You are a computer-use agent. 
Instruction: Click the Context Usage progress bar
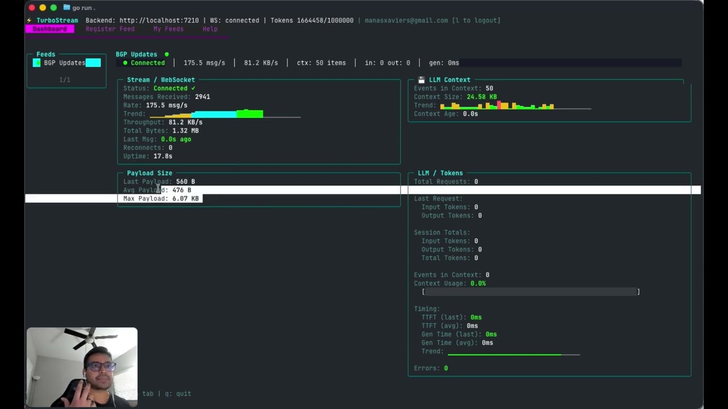(x=531, y=292)
